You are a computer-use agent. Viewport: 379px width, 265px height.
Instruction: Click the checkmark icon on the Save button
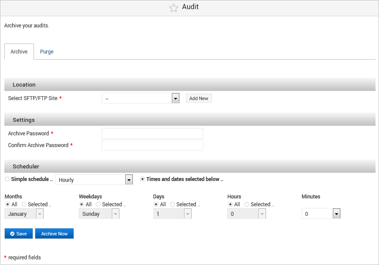(11, 233)
